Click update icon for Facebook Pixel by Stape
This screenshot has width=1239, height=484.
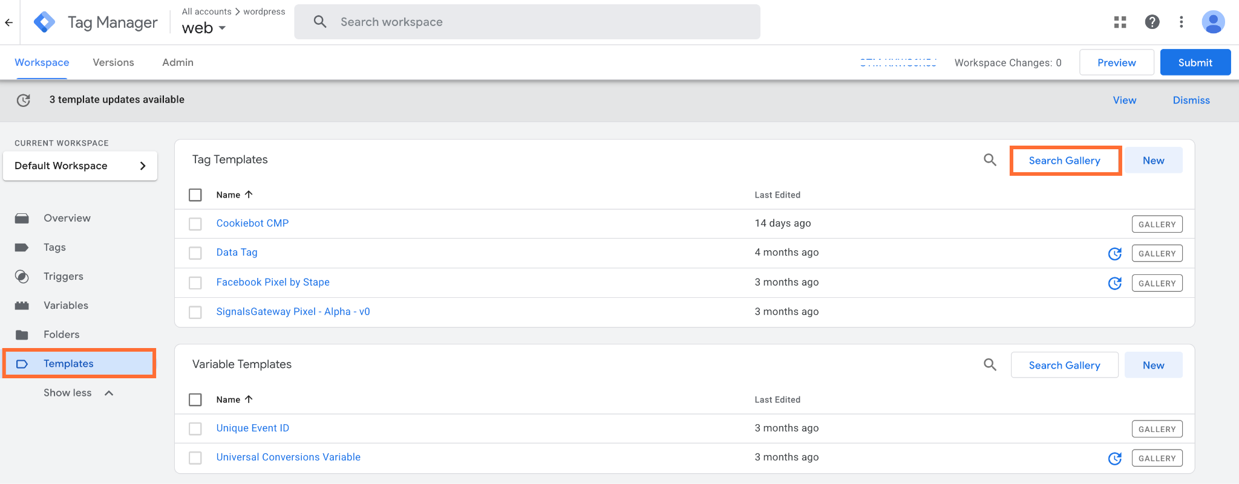point(1115,283)
